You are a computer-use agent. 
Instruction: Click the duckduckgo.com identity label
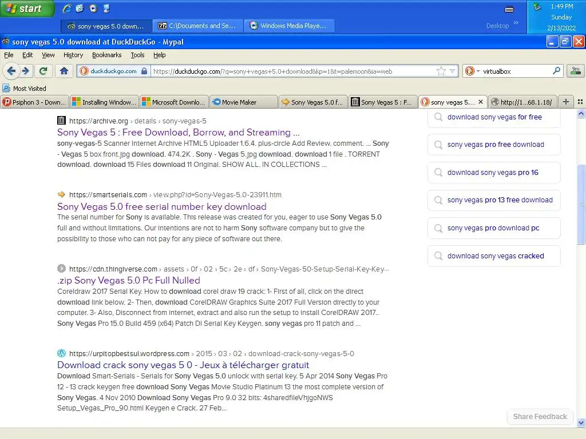coord(113,71)
